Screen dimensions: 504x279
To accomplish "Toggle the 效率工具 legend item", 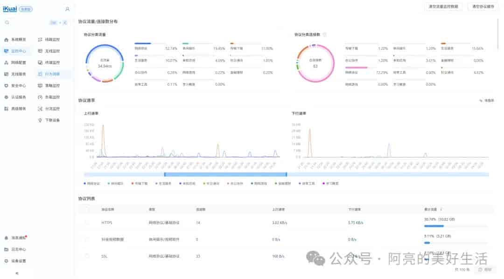I will coord(307,184).
